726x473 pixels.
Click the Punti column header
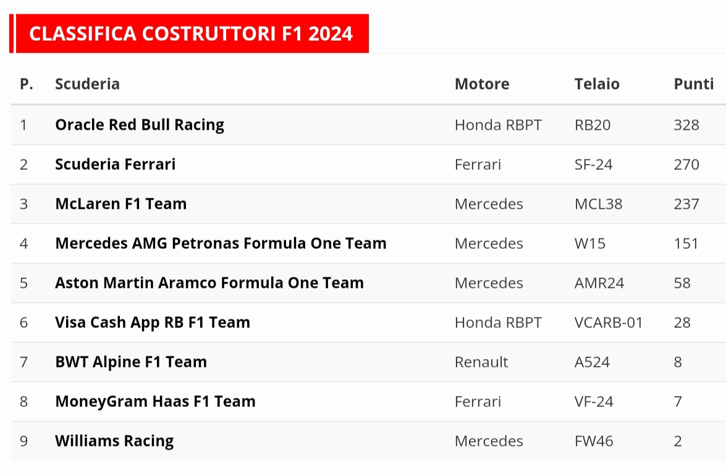(x=693, y=84)
